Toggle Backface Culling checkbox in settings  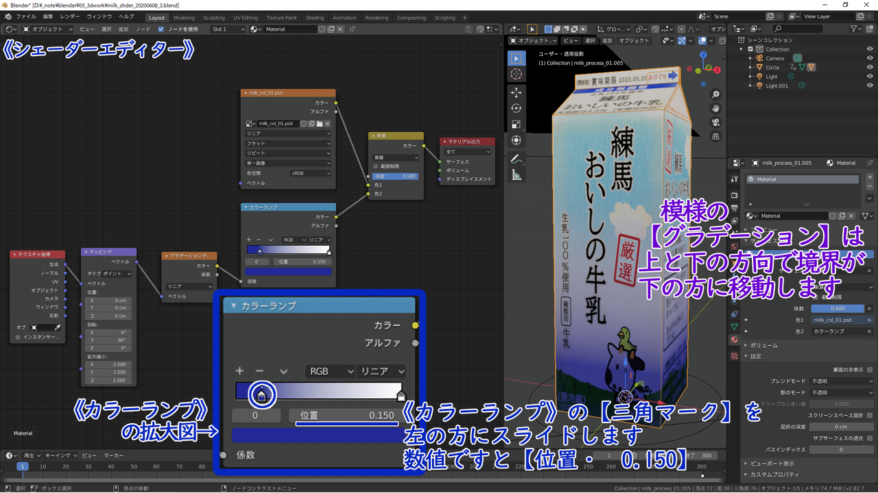tap(870, 370)
